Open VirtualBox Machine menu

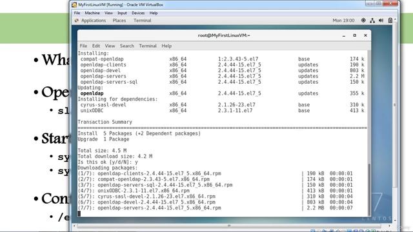click(92, 13)
